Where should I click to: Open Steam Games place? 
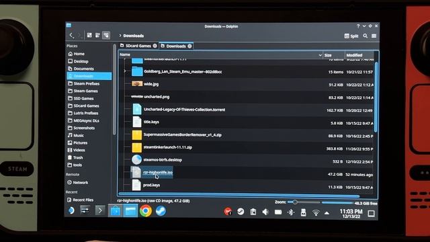pyautogui.click(x=83, y=91)
